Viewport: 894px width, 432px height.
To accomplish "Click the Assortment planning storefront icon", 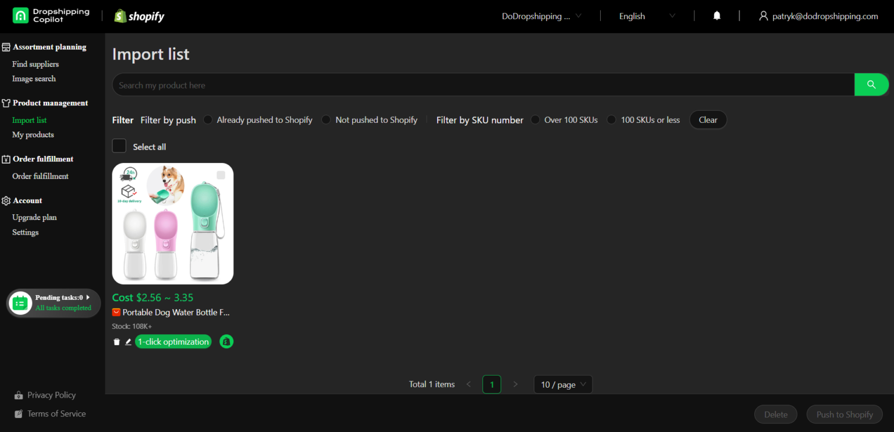I will click(x=6, y=46).
